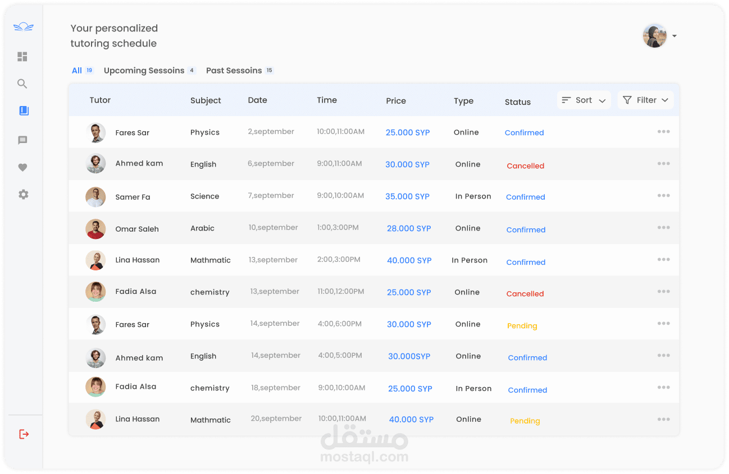The width and height of the screenshot is (729, 474).
Task: Click the Cancelled status for Fadia Alsa
Action: tap(525, 293)
